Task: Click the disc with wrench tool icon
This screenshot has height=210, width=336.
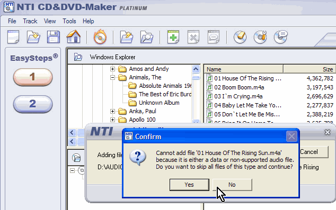Action: [260, 37]
